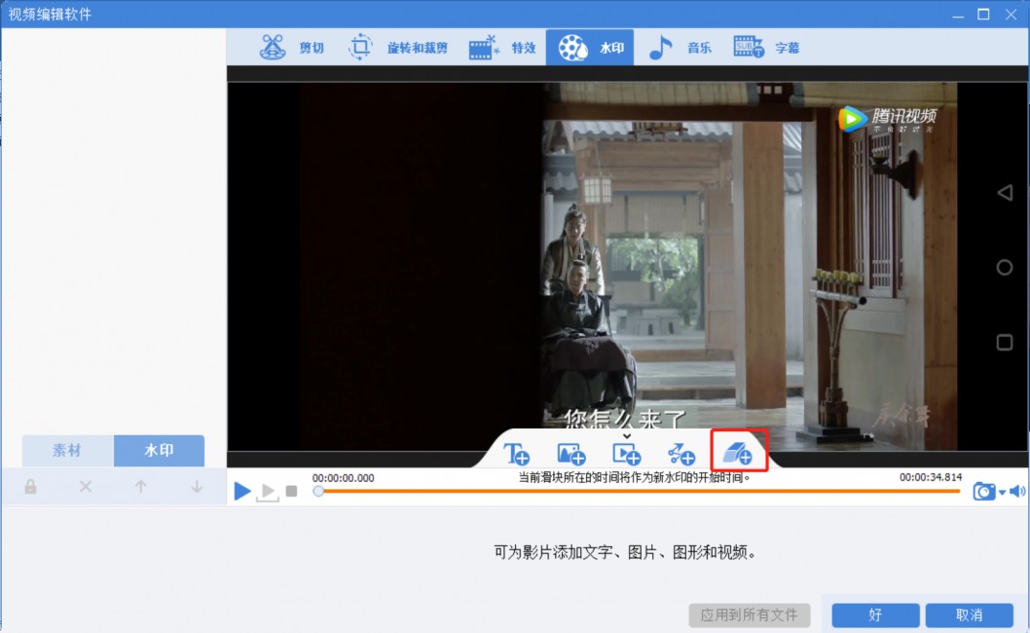This screenshot has height=633, width=1030.
Task: Select the 水印 tab in top toolbar
Action: 590,48
